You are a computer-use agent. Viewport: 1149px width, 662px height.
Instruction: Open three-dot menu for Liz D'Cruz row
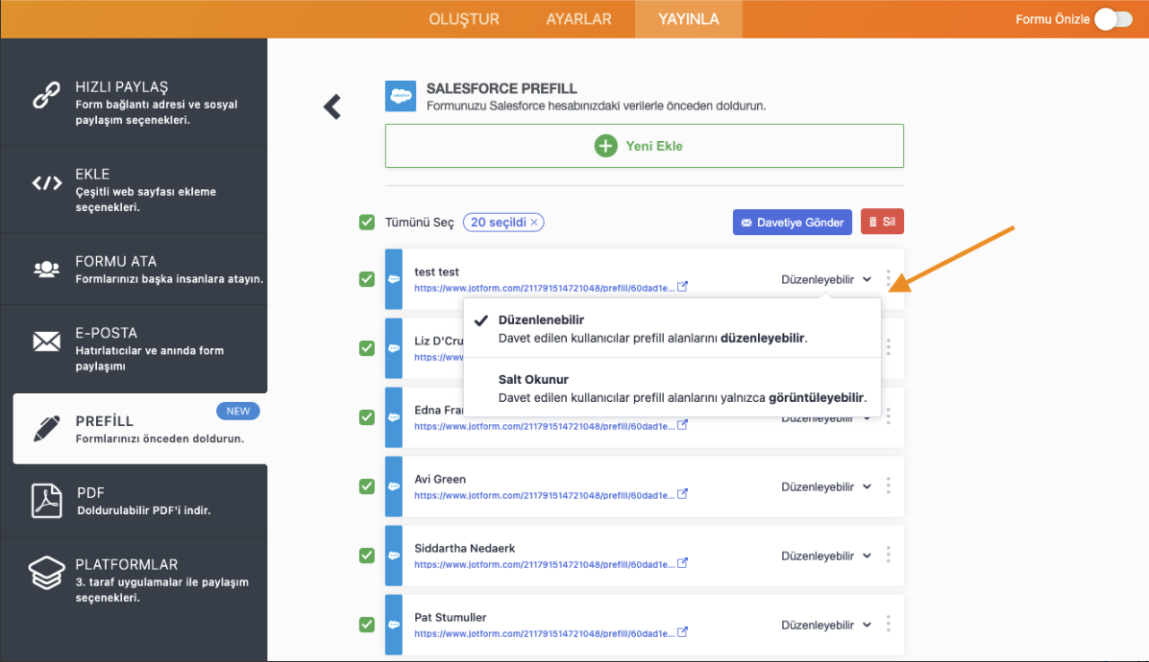(888, 347)
